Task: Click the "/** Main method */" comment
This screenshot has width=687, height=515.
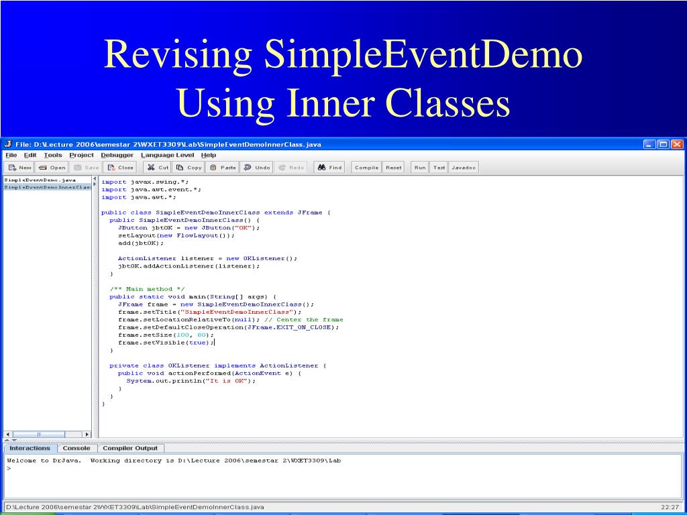Action: pos(147,289)
